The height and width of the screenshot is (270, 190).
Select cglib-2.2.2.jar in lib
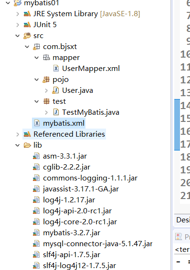click(x=67, y=167)
